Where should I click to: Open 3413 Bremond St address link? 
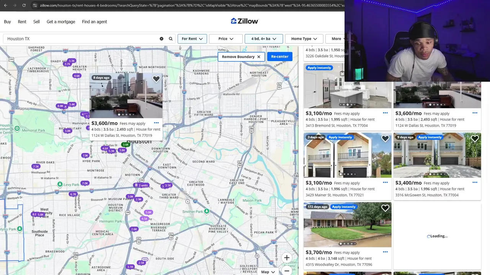336,125
